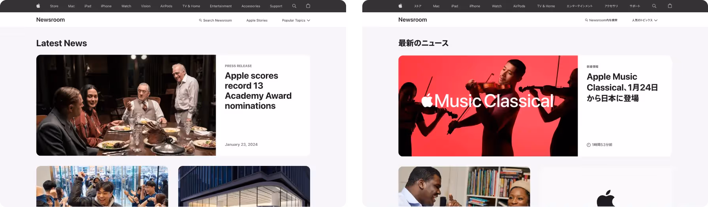Open the search icon in the English nav bar
708x207 pixels.
294,6
